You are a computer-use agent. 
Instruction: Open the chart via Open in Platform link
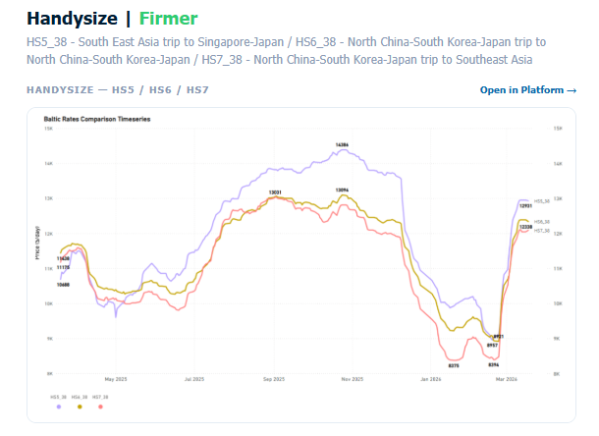point(528,90)
